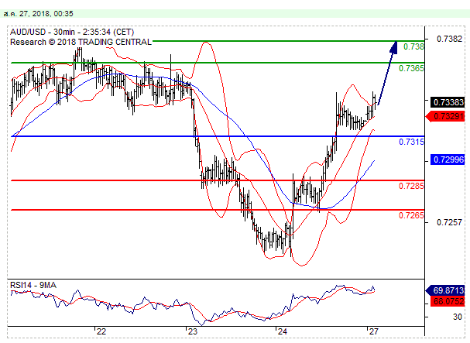Click the date header 27, 2018, 00:35
The image size is (470, 343).
pyautogui.click(x=38, y=14)
